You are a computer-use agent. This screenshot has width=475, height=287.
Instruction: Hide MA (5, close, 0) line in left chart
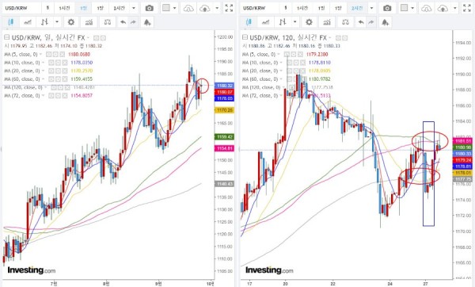(x=48, y=54)
